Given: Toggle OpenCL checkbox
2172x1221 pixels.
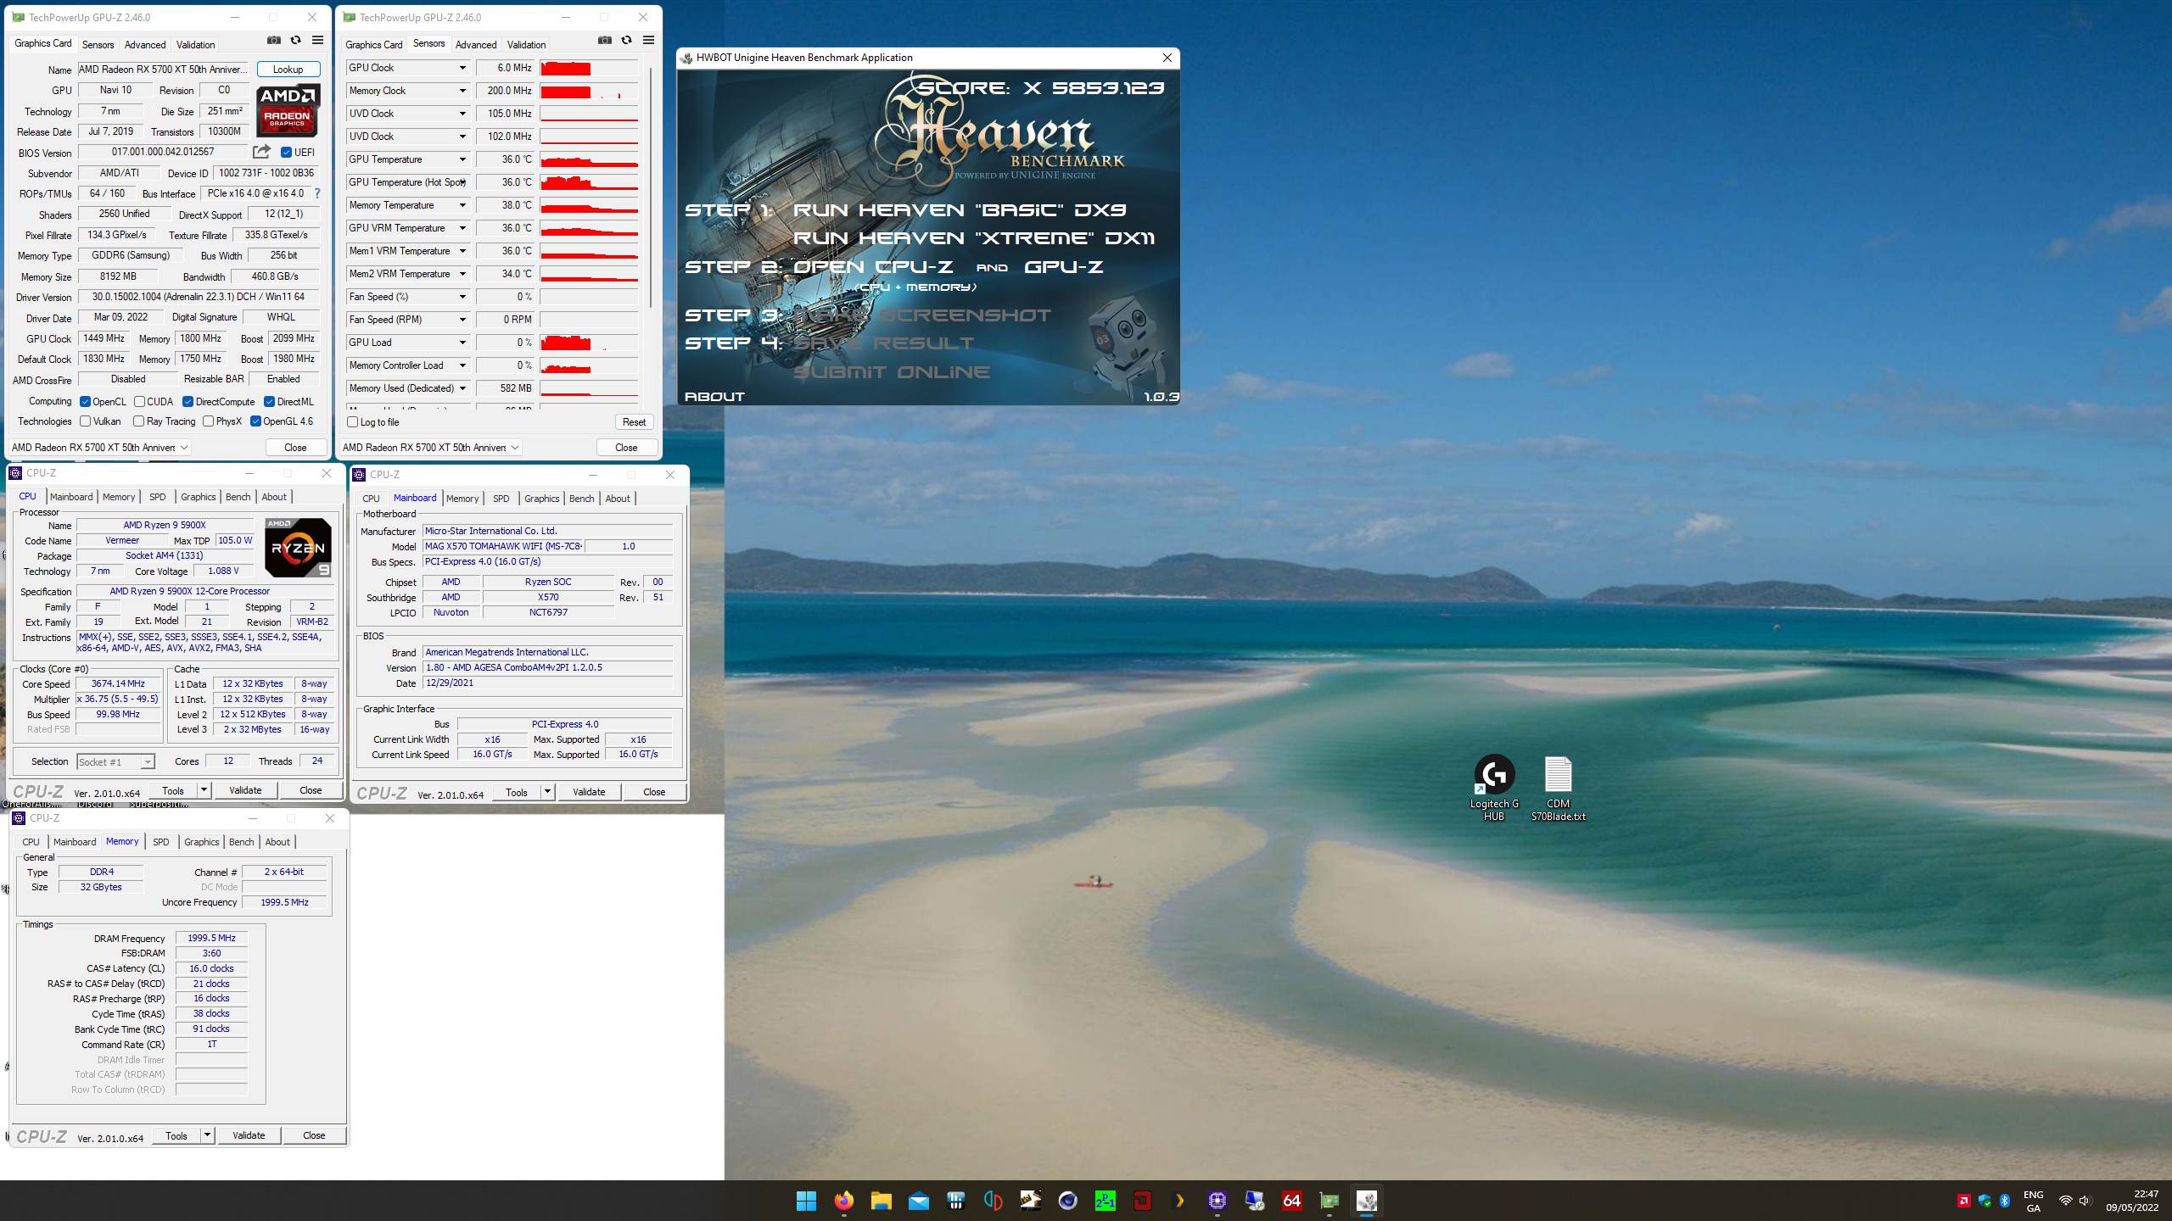Looking at the screenshot, I should (85, 402).
